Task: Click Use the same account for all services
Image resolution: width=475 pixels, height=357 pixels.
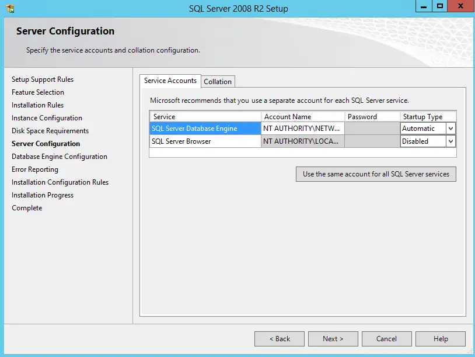Action: click(x=376, y=174)
